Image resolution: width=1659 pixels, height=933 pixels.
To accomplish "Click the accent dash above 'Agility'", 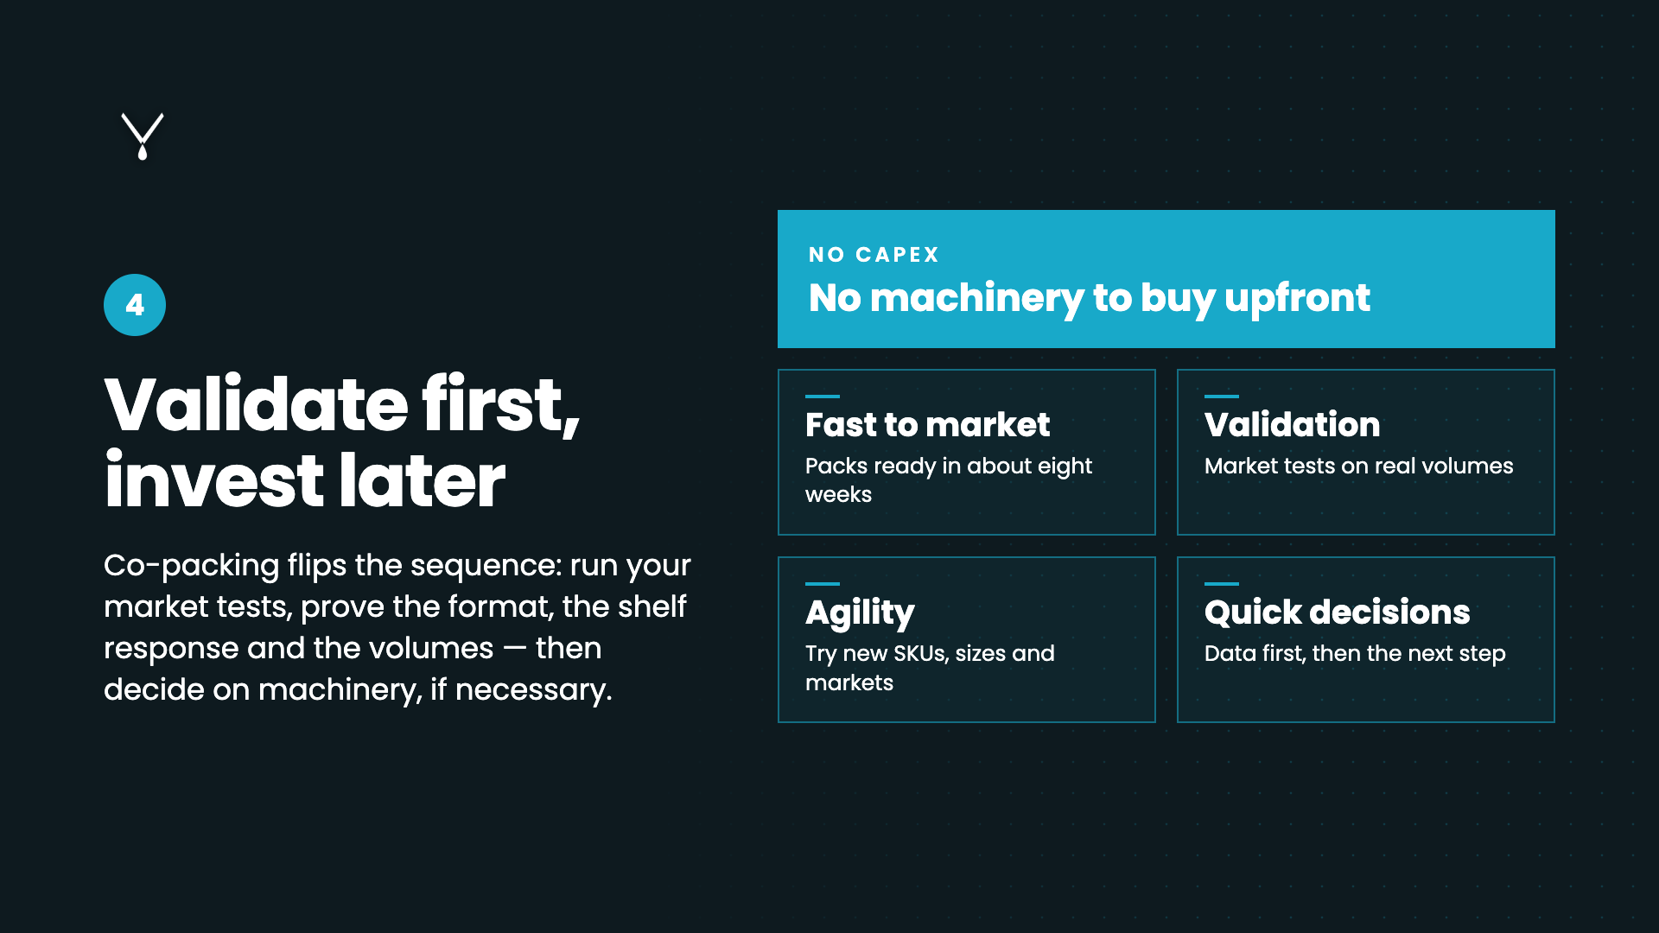I will click(x=823, y=584).
